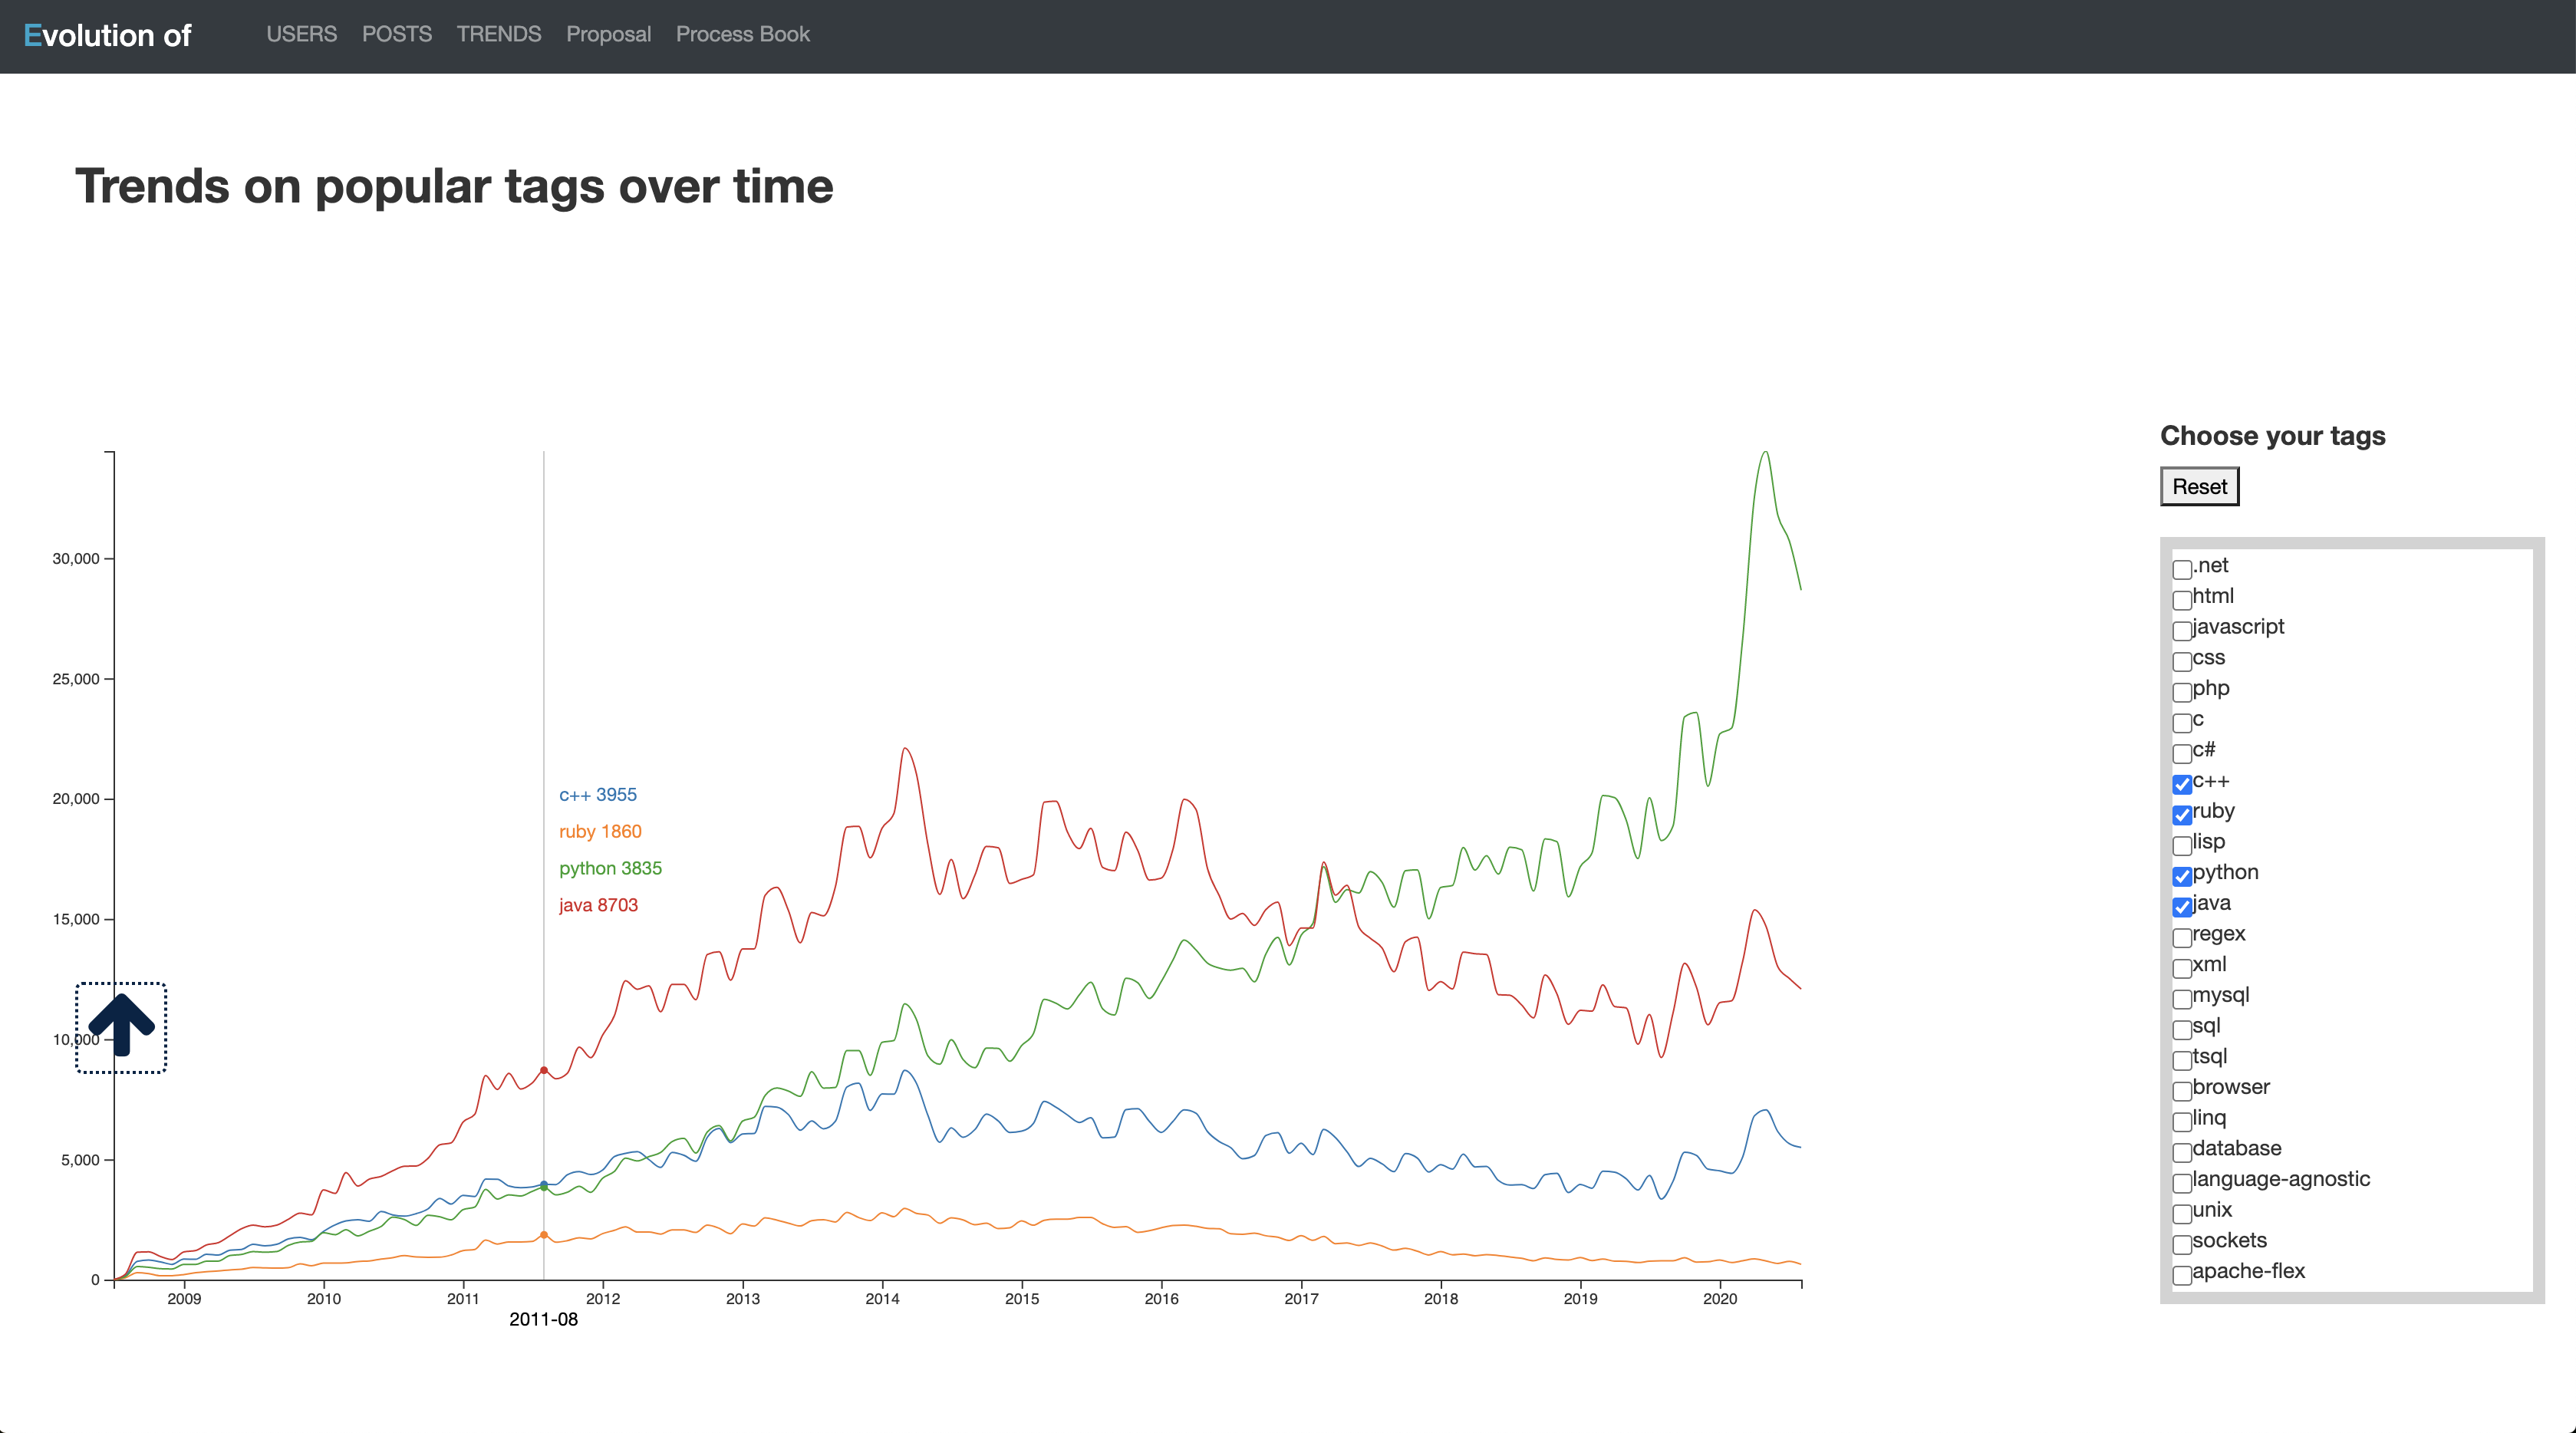This screenshot has width=2576, height=1433.
Task: Tick the javascript tag checkbox
Action: click(x=2182, y=631)
